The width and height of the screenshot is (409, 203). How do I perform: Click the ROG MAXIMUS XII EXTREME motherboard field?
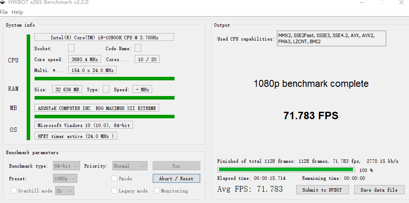97,108
